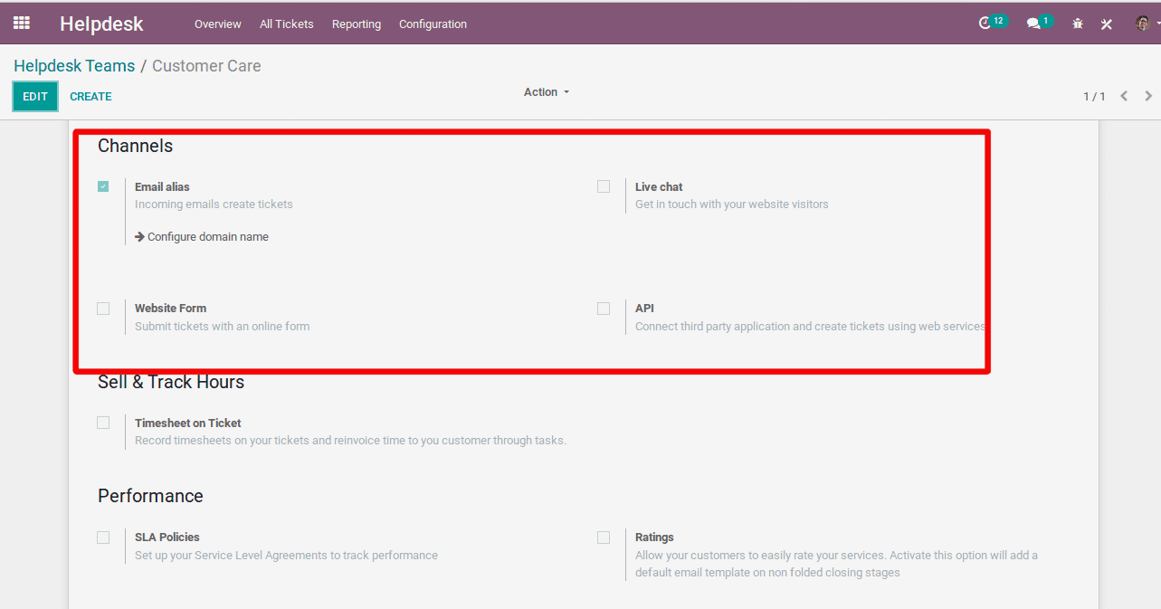The height and width of the screenshot is (609, 1161).
Task: Open the conversations chat bubble icon
Action: tap(1040, 23)
